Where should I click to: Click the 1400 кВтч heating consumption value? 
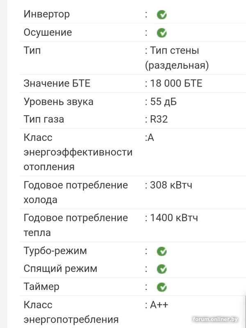click(174, 218)
